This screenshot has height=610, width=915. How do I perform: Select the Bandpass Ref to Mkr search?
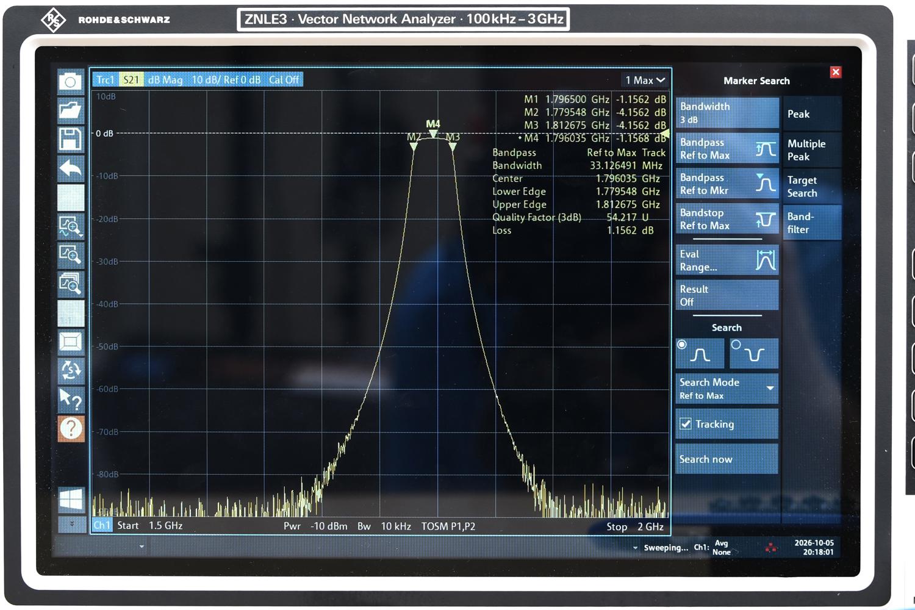coord(727,184)
